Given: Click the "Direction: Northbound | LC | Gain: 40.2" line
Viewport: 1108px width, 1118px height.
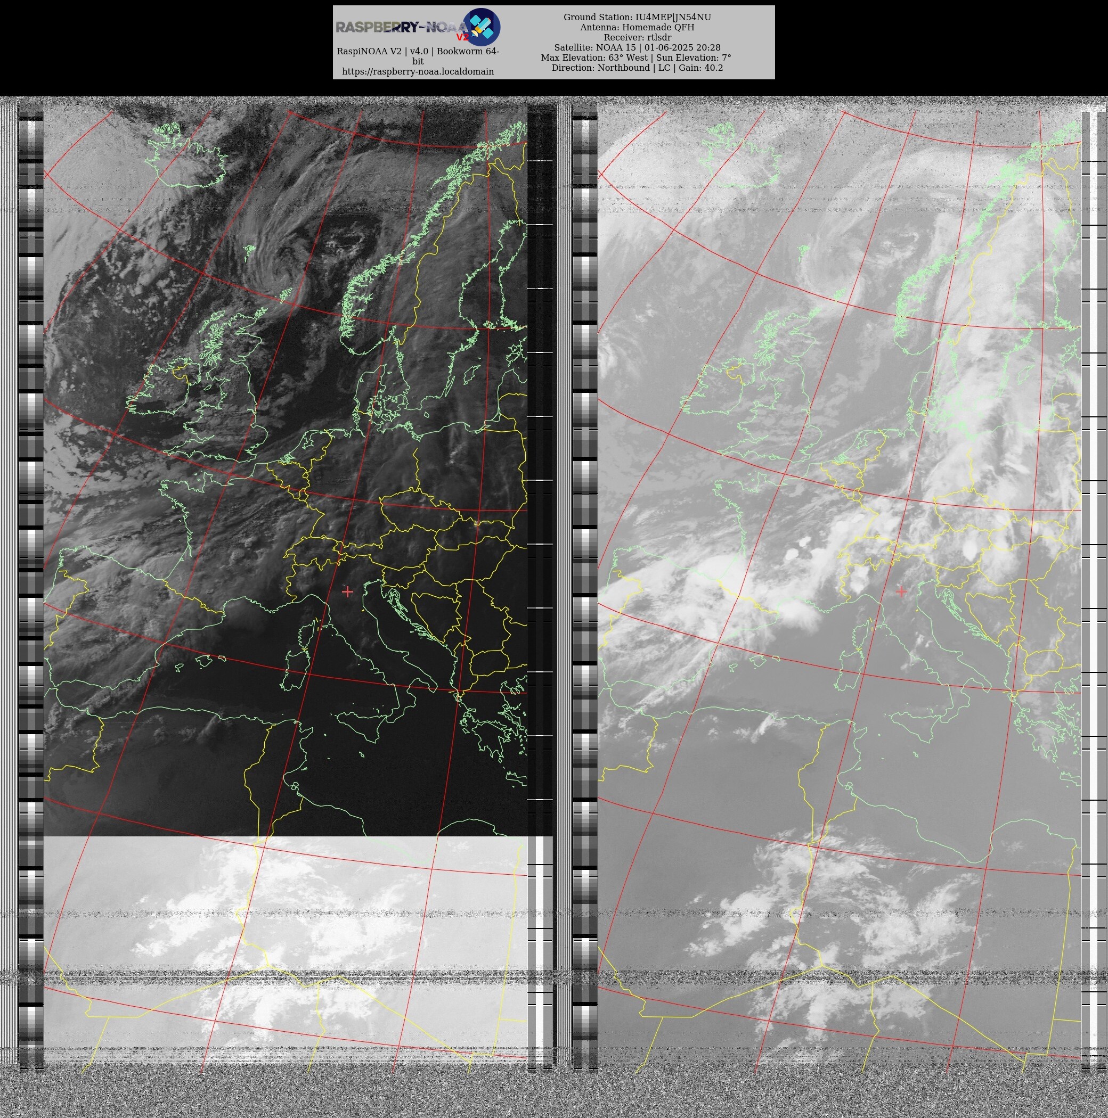Looking at the screenshot, I should point(637,68).
